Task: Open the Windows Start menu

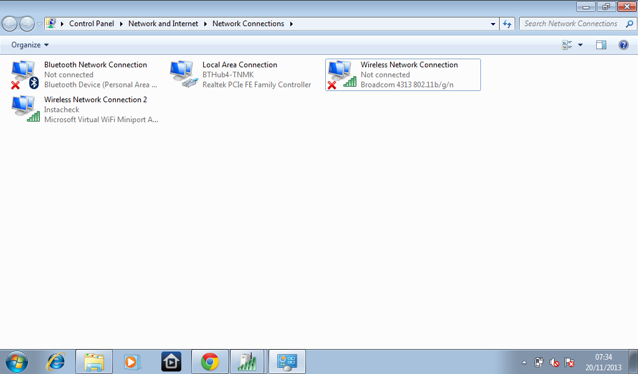Action: pos(17,362)
